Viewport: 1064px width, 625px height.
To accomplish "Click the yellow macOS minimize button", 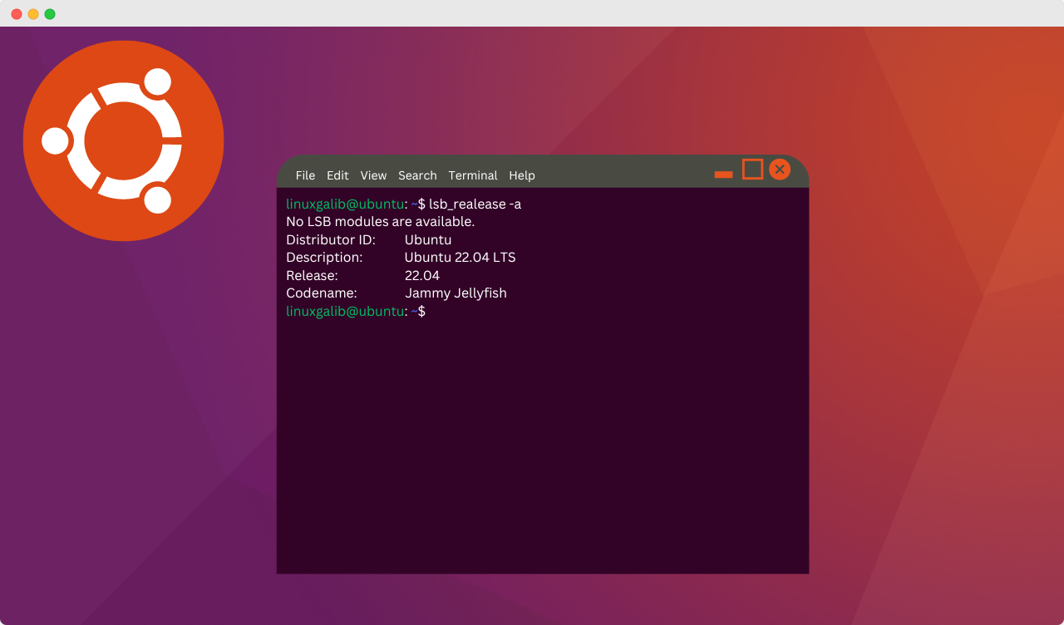I will [33, 14].
